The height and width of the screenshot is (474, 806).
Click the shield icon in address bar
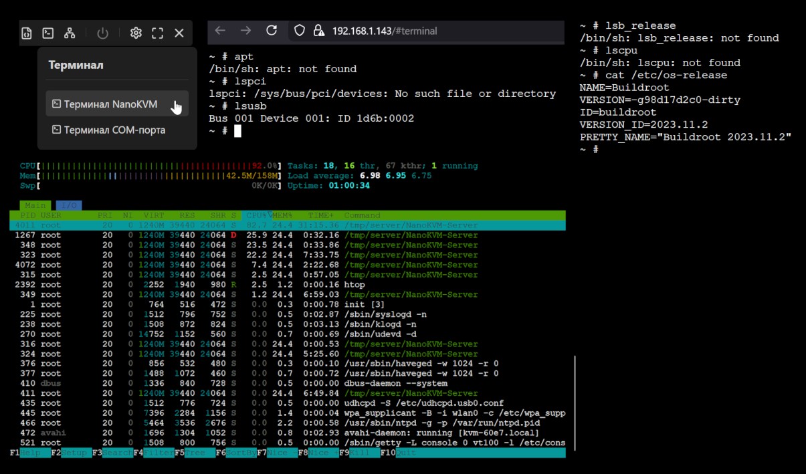pos(300,31)
